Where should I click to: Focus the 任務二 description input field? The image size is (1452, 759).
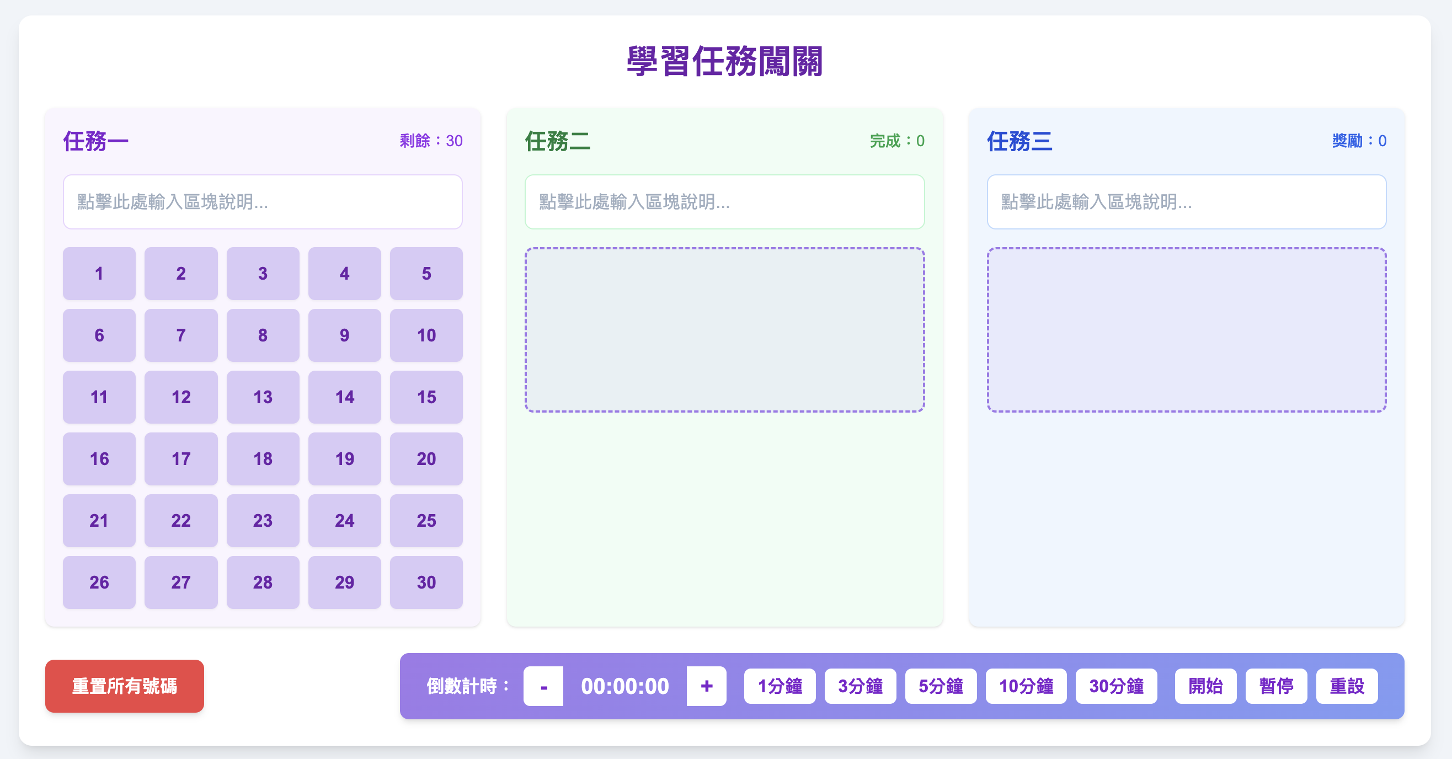point(724,202)
